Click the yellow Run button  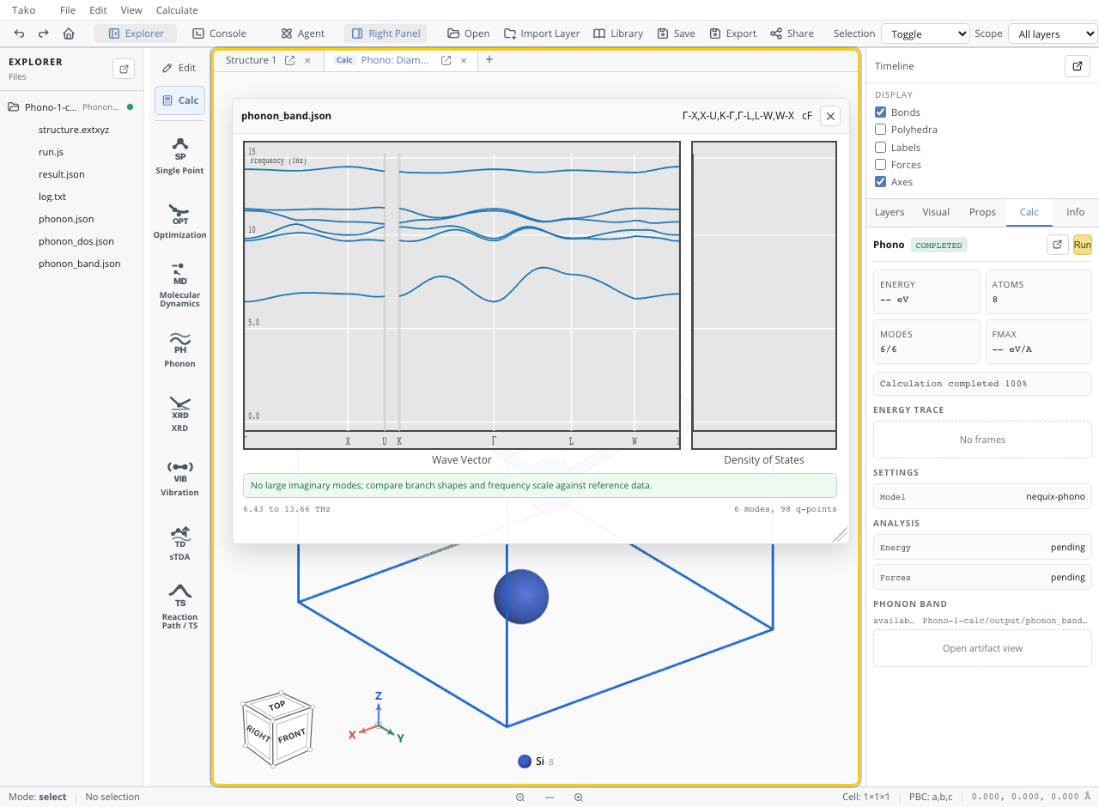click(1082, 245)
